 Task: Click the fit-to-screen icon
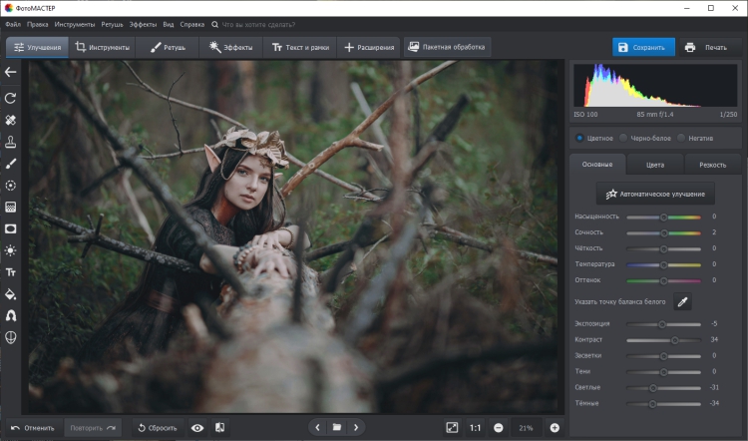(453, 427)
